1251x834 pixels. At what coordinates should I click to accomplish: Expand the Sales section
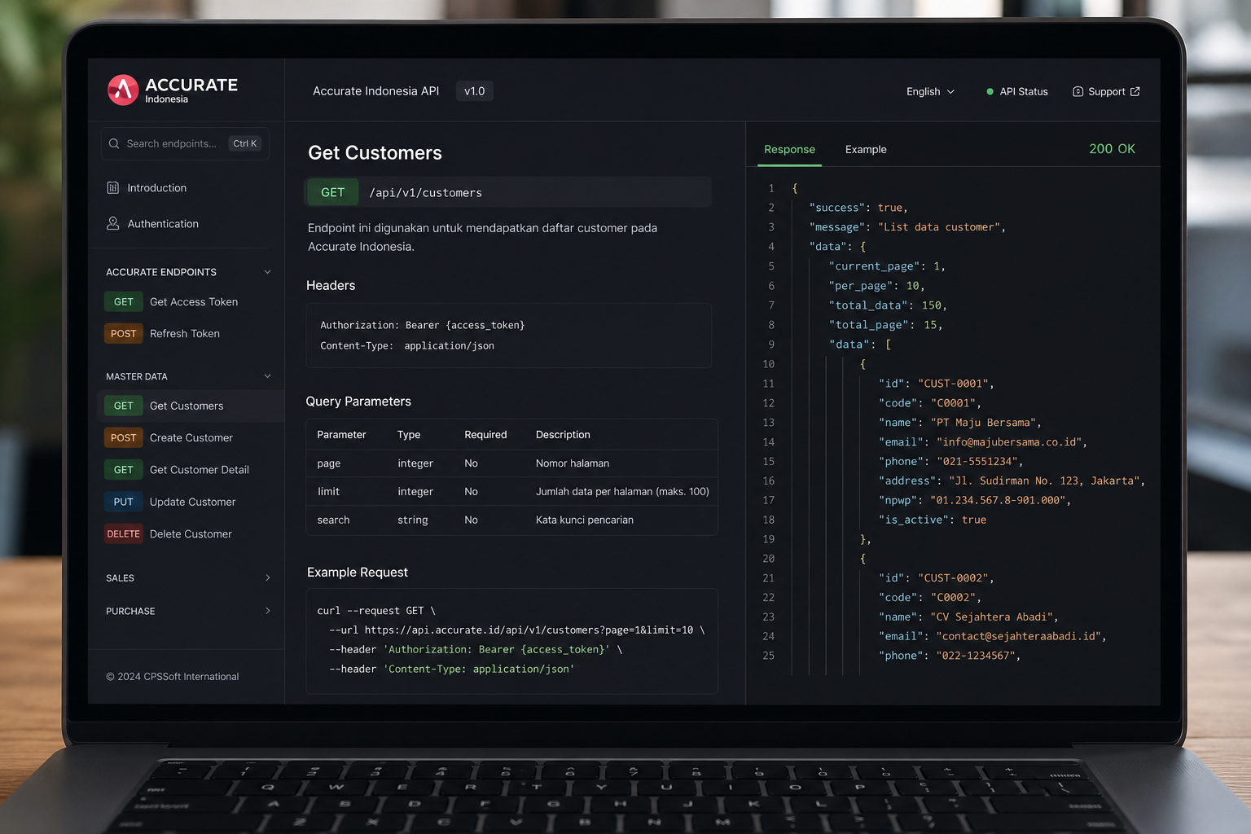pos(267,577)
